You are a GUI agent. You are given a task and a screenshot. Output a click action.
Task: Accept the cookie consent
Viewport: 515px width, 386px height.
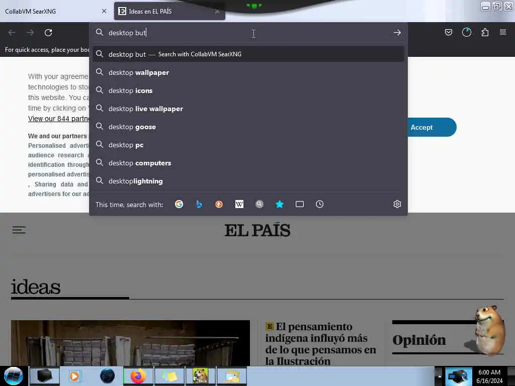(x=432, y=127)
